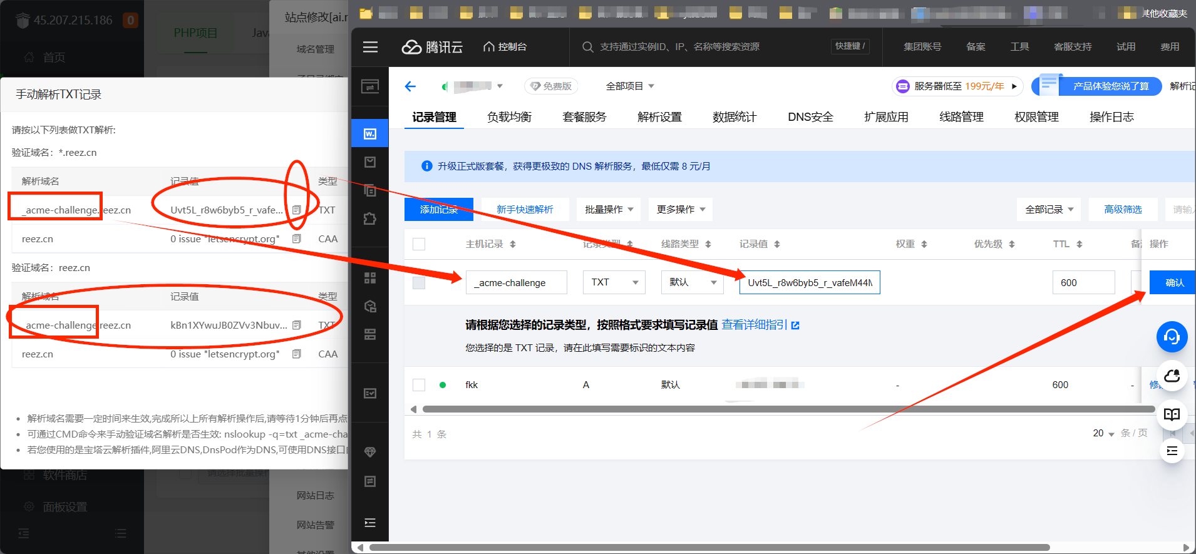Screen dimensions: 1196x554
Task: Click the record table horizontal scrollbar
Action: coord(788,409)
